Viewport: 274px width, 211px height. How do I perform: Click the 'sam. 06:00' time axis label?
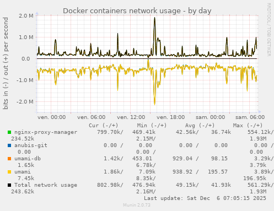coord(250,117)
